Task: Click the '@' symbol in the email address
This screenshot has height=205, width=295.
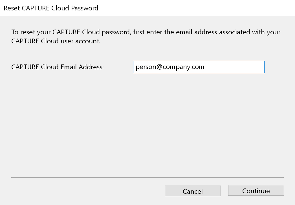Action: [157, 67]
